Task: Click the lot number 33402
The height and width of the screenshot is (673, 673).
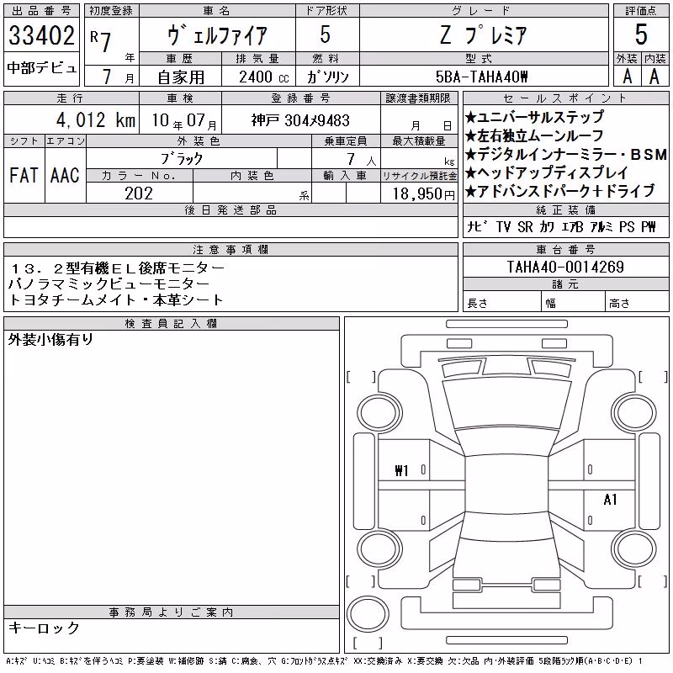Action: pyautogui.click(x=41, y=35)
